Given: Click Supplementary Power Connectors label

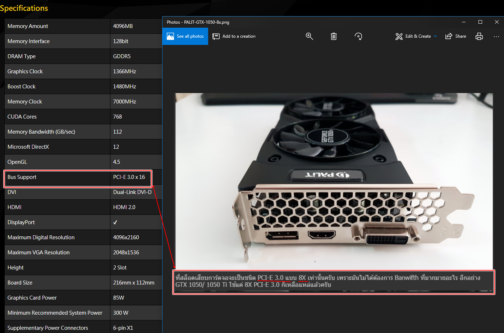Looking at the screenshot, I should point(48,328).
